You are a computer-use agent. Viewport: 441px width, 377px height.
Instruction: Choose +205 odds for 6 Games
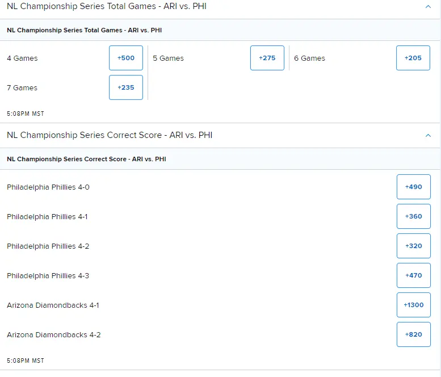pos(413,58)
